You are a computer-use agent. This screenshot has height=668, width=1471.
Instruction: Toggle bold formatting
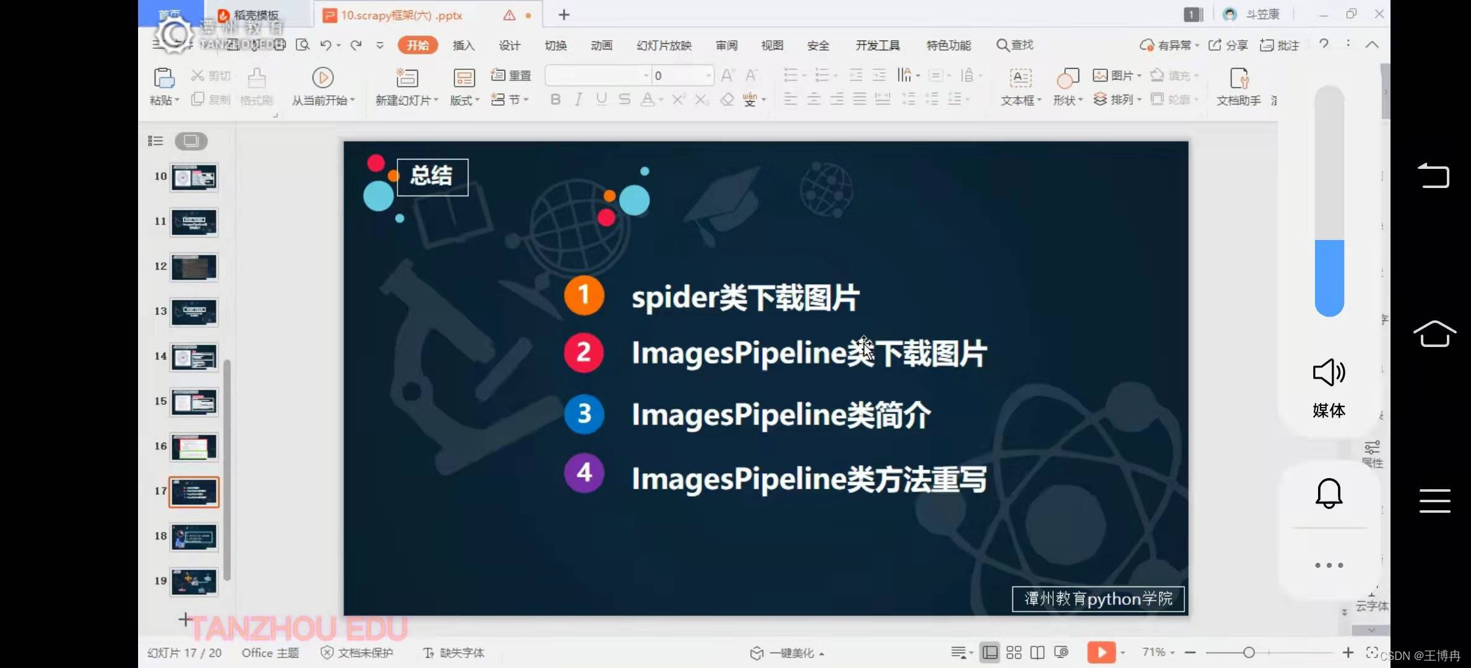point(555,100)
